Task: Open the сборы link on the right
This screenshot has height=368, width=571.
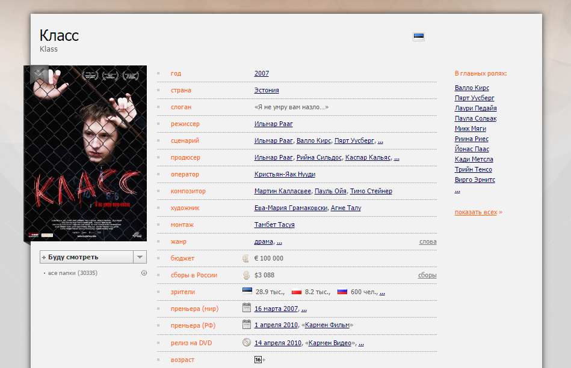Action: coord(427,276)
